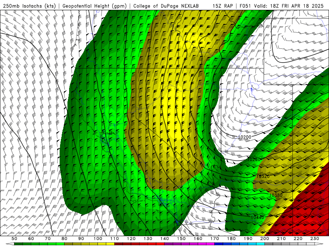Click the '15Z RAP' model run text
Image resolution: width=329 pixels, height=246 pixels.
pos(222,6)
